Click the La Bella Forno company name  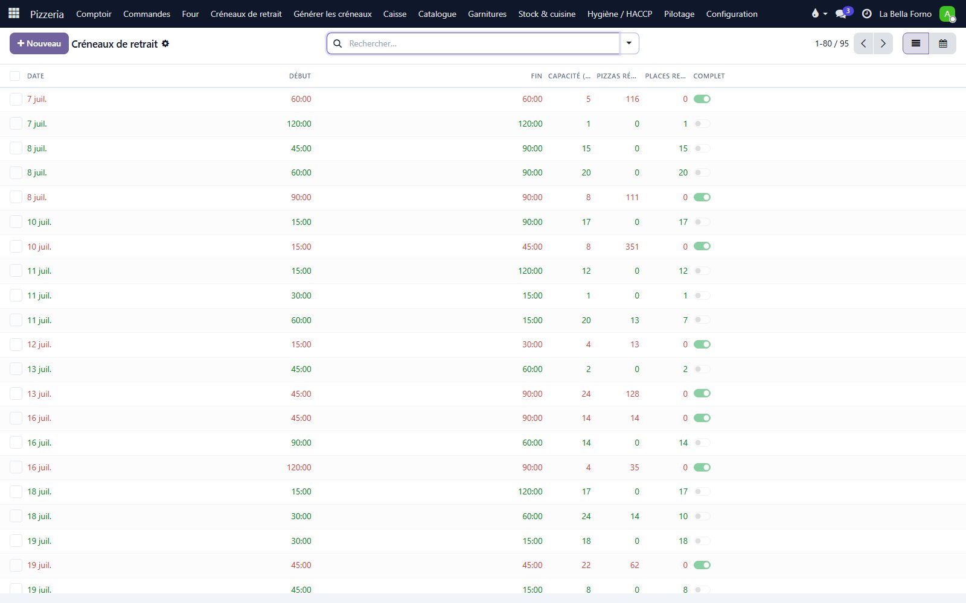tap(905, 13)
